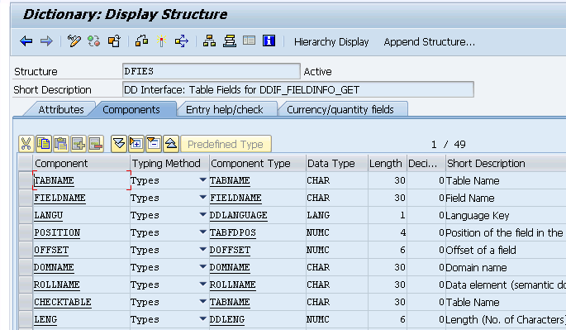Click the green Back arrow icon
Image resolution: width=566 pixels, height=330 pixels.
26,41
